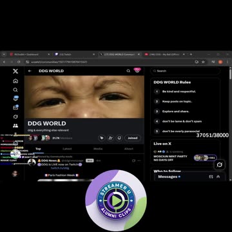Open the Grok icon in the sidebar
The image size is (232, 232).
coord(15,117)
